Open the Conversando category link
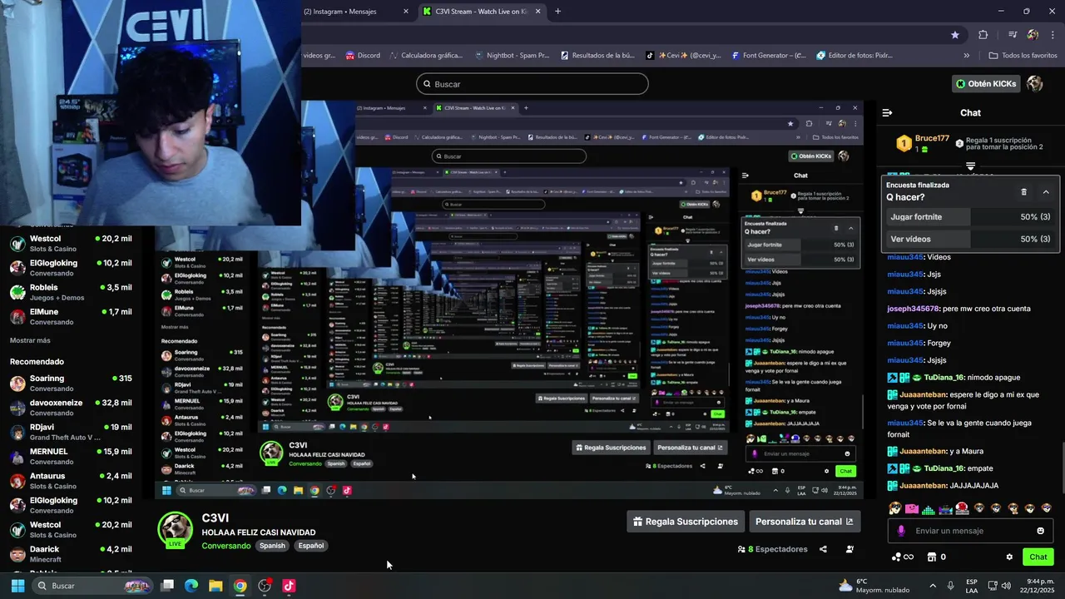 click(x=225, y=546)
